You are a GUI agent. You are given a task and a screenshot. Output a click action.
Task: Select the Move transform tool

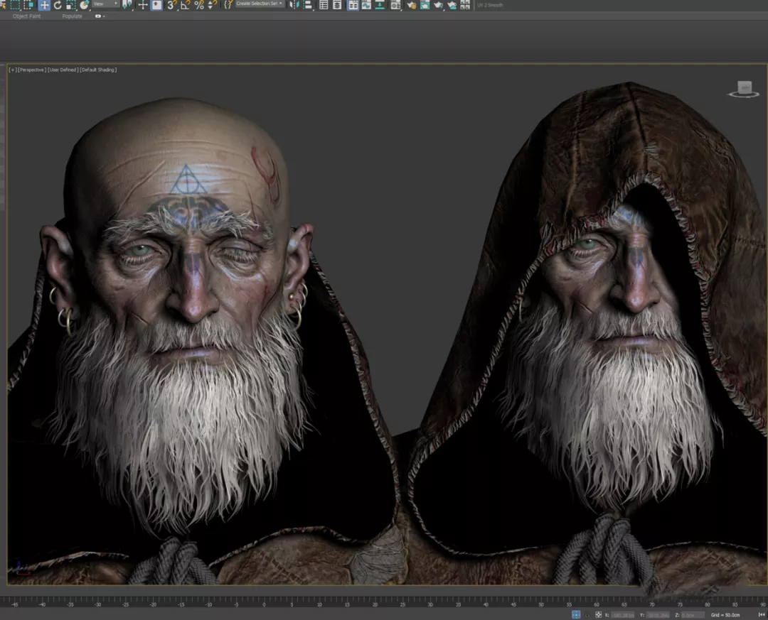pyautogui.click(x=44, y=5)
